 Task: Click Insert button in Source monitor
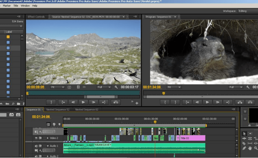pyautogui.click(x=116, y=102)
